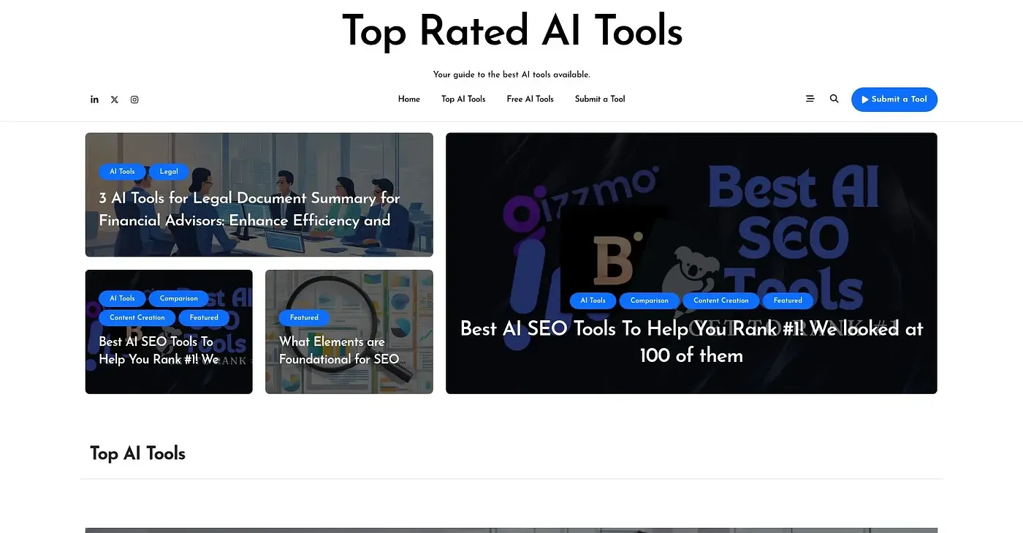Open the hamburger menu icon
This screenshot has height=533, width=1023.
click(810, 99)
